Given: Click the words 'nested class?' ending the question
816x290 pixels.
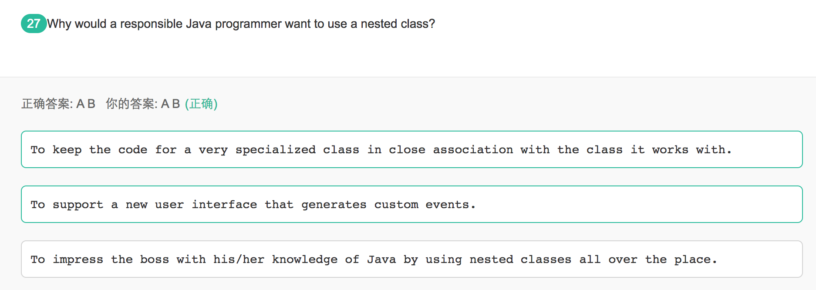Looking at the screenshot, I should [x=398, y=24].
